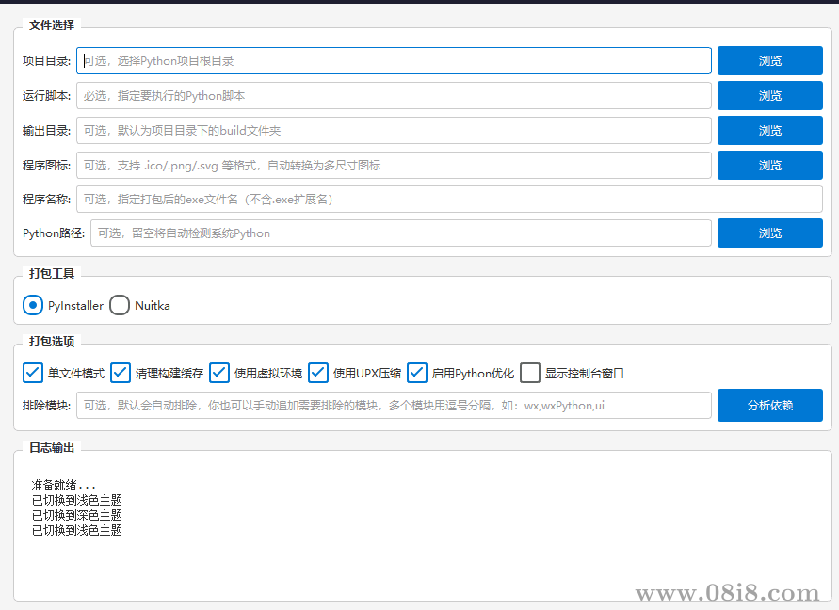Click 浏览 button beside 项目目录 field
This screenshot has height=610, width=839.
pos(769,60)
